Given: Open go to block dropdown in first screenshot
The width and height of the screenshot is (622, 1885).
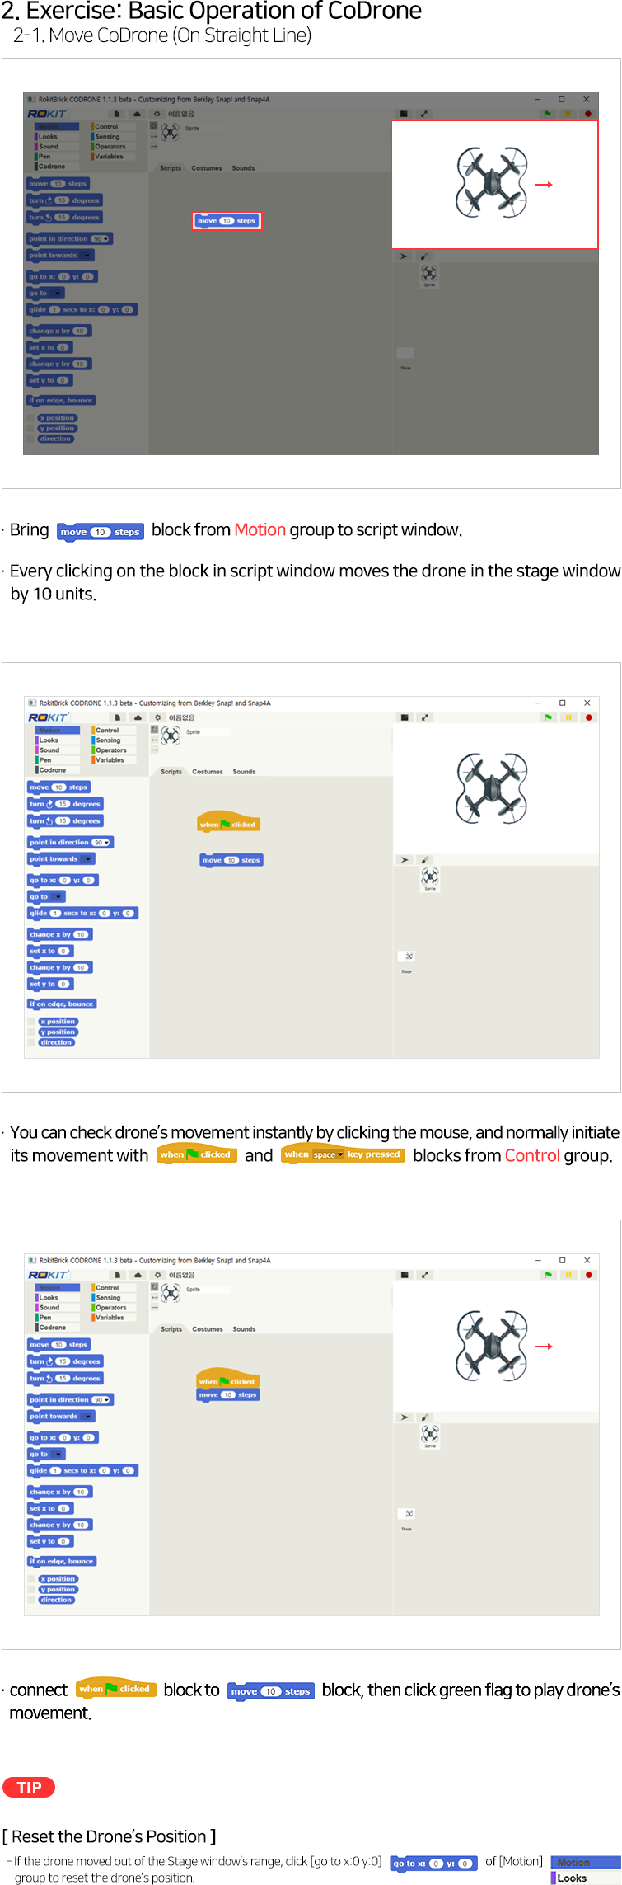Looking at the screenshot, I should (x=57, y=294).
